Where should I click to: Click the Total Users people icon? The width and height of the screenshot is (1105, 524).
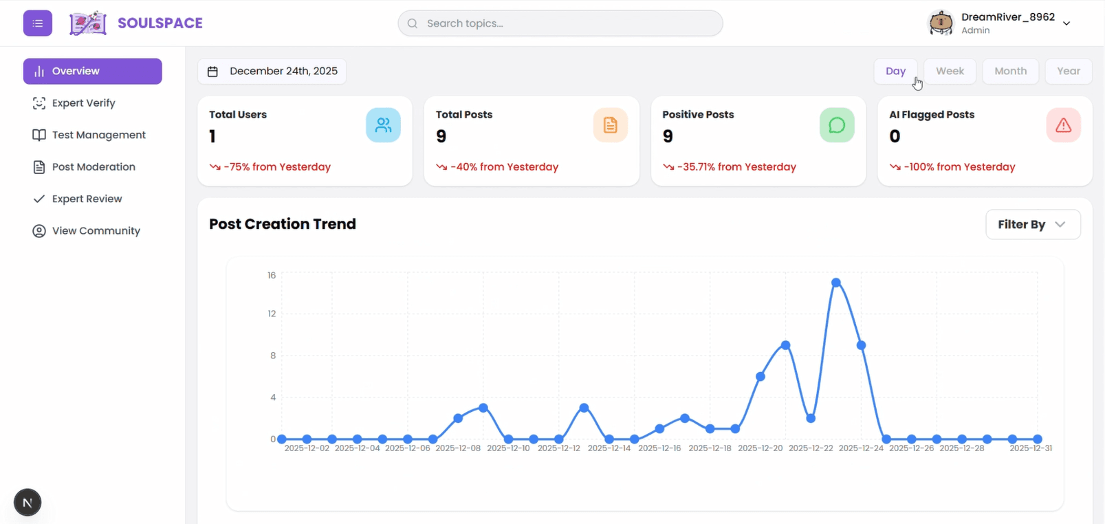[x=384, y=125]
